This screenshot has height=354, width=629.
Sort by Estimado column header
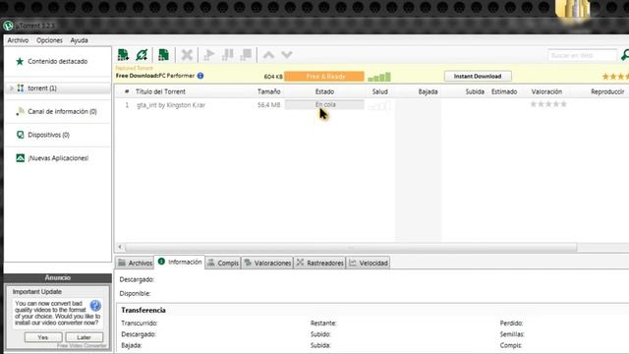click(504, 91)
